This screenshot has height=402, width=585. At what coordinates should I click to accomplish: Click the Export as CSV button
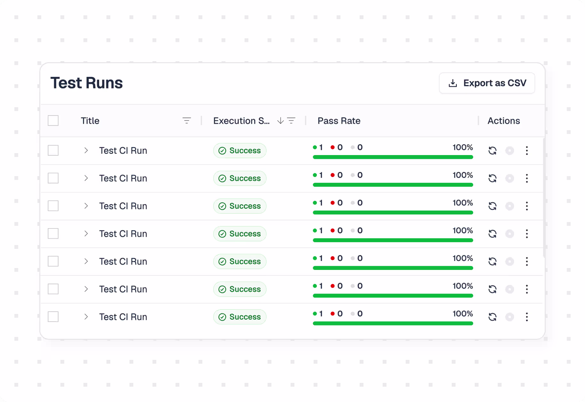coord(487,83)
